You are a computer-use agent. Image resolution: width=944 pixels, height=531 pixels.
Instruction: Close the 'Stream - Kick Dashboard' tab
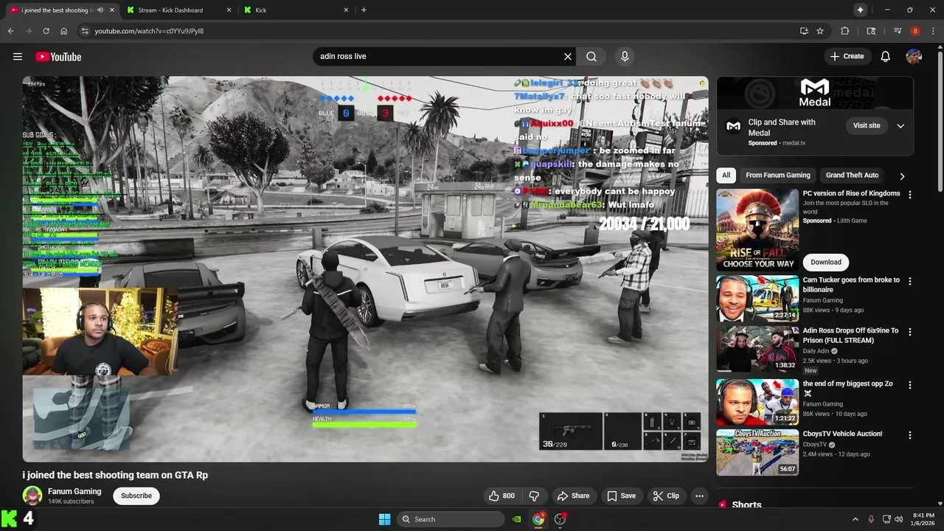(x=229, y=10)
